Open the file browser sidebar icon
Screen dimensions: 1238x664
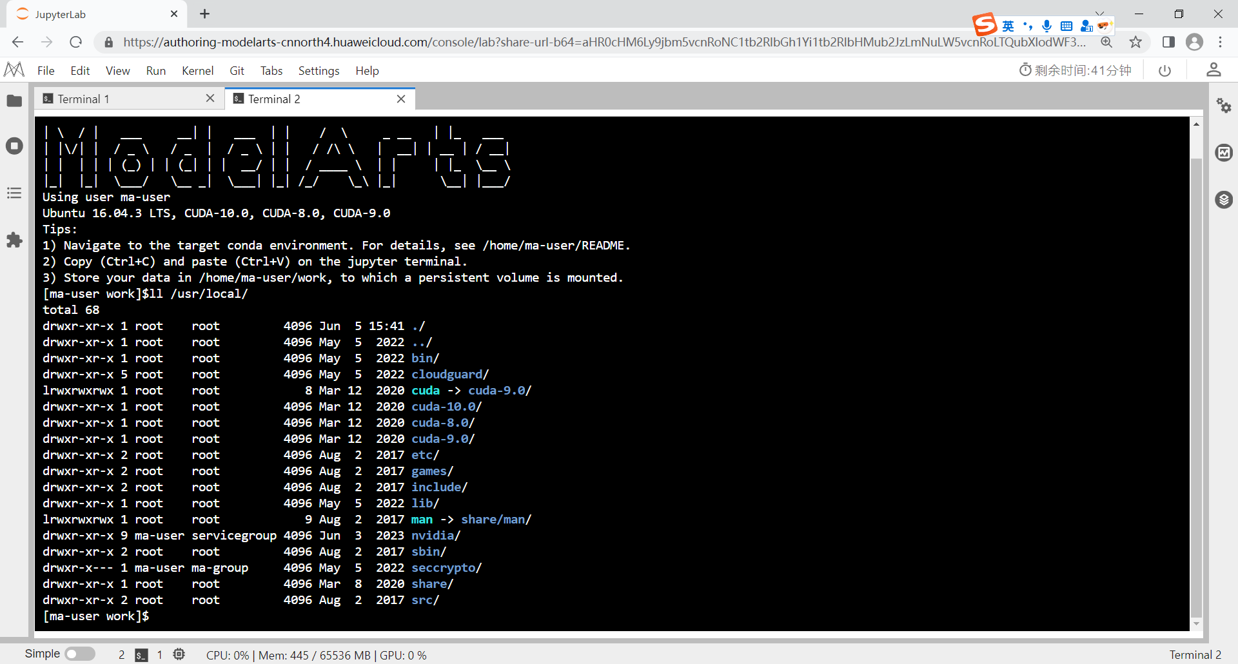click(14, 101)
